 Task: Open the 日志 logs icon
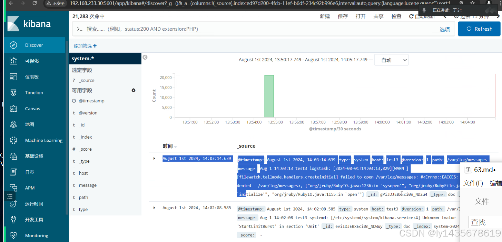[x=13, y=172]
